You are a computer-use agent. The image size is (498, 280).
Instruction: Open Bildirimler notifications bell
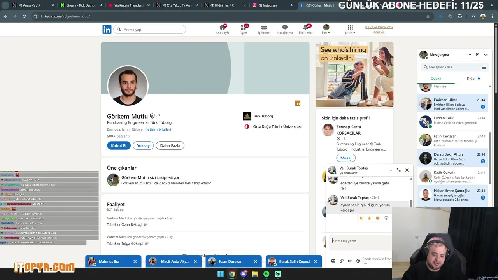pos(305,29)
